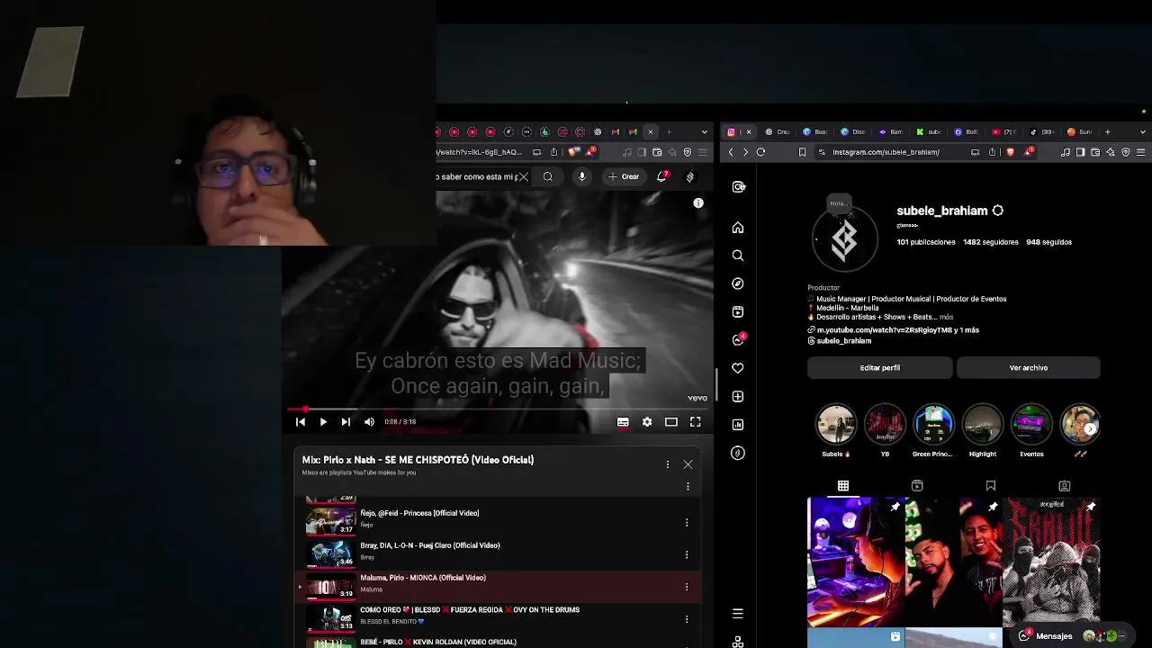This screenshot has height=648, width=1152.
Task: Click the info card icon on video
Action: (x=698, y=203)
